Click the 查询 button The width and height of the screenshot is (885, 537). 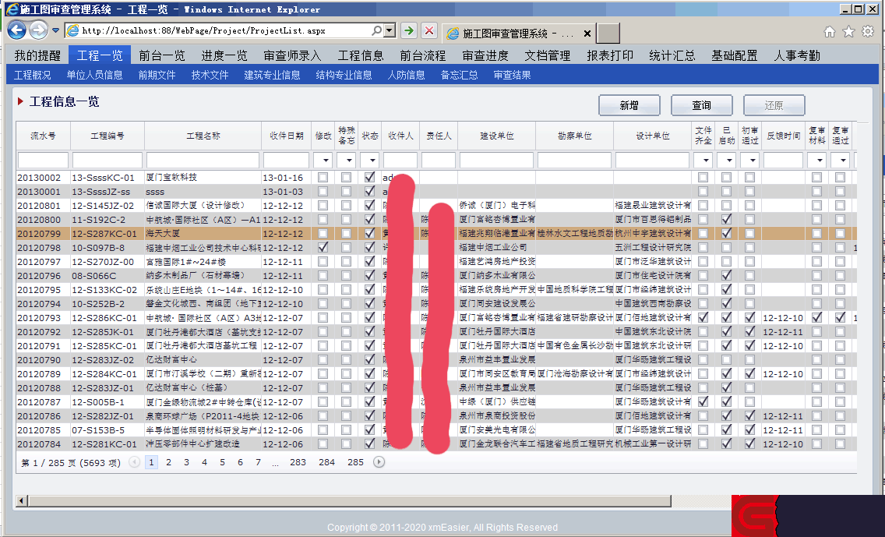click(702, 105)
